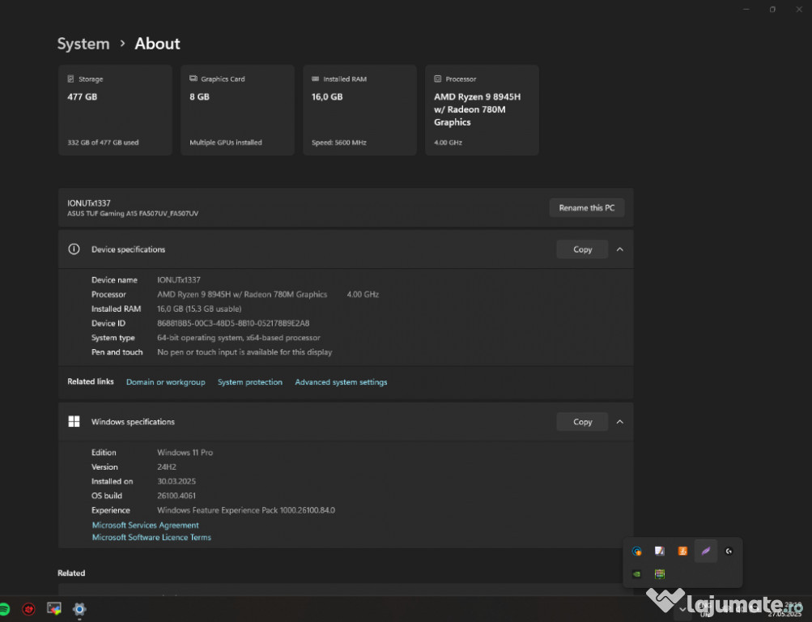812x622 pixels.
Task: Open the Microsoft Services Agreement link
Action: click(146, 525)
